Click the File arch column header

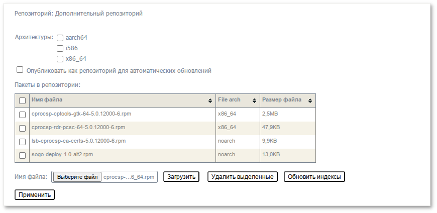(229, 100)
